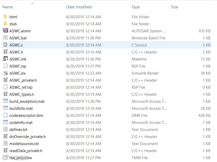Click the modelsources.txt file name
This screenshot has height=162, width=217.
pos(24,143)
